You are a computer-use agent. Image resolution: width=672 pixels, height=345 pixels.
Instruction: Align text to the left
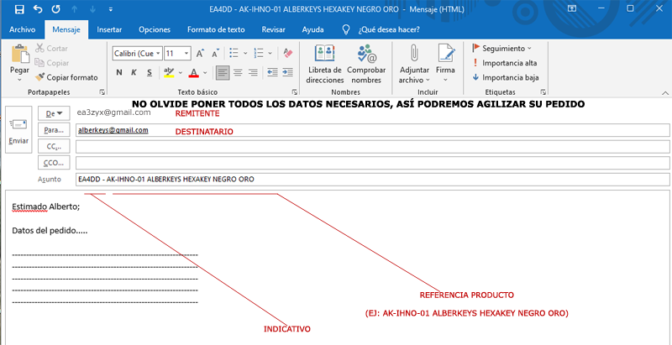(x=222, y=72)
